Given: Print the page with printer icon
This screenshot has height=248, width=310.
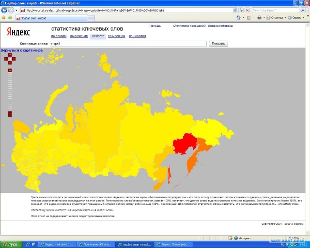Looking at the screenshot, I should click(x=259, y=18).
